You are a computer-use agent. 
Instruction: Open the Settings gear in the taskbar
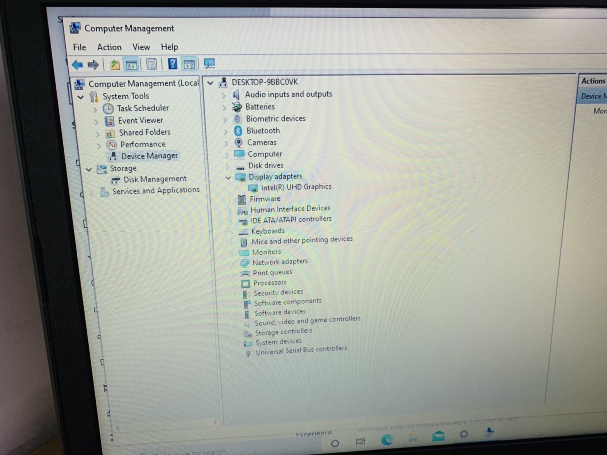click(x=464, y=434)
